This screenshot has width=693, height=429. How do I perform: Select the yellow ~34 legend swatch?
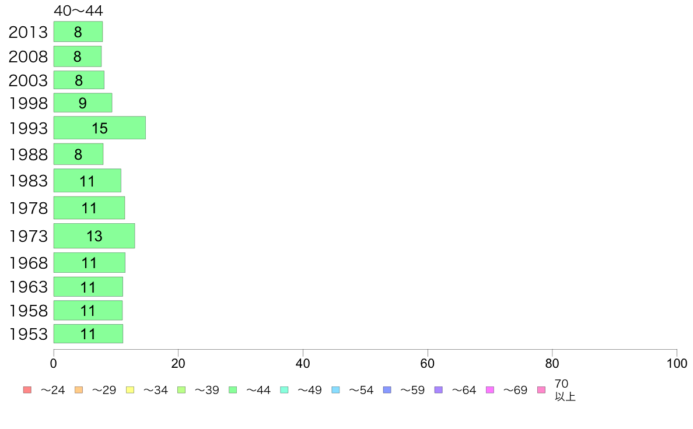pyautogui.click(x=130, y=390)
